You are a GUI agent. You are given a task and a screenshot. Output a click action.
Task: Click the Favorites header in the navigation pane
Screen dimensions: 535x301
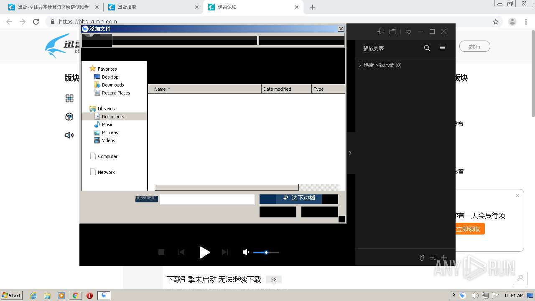(x=107, y=69)
